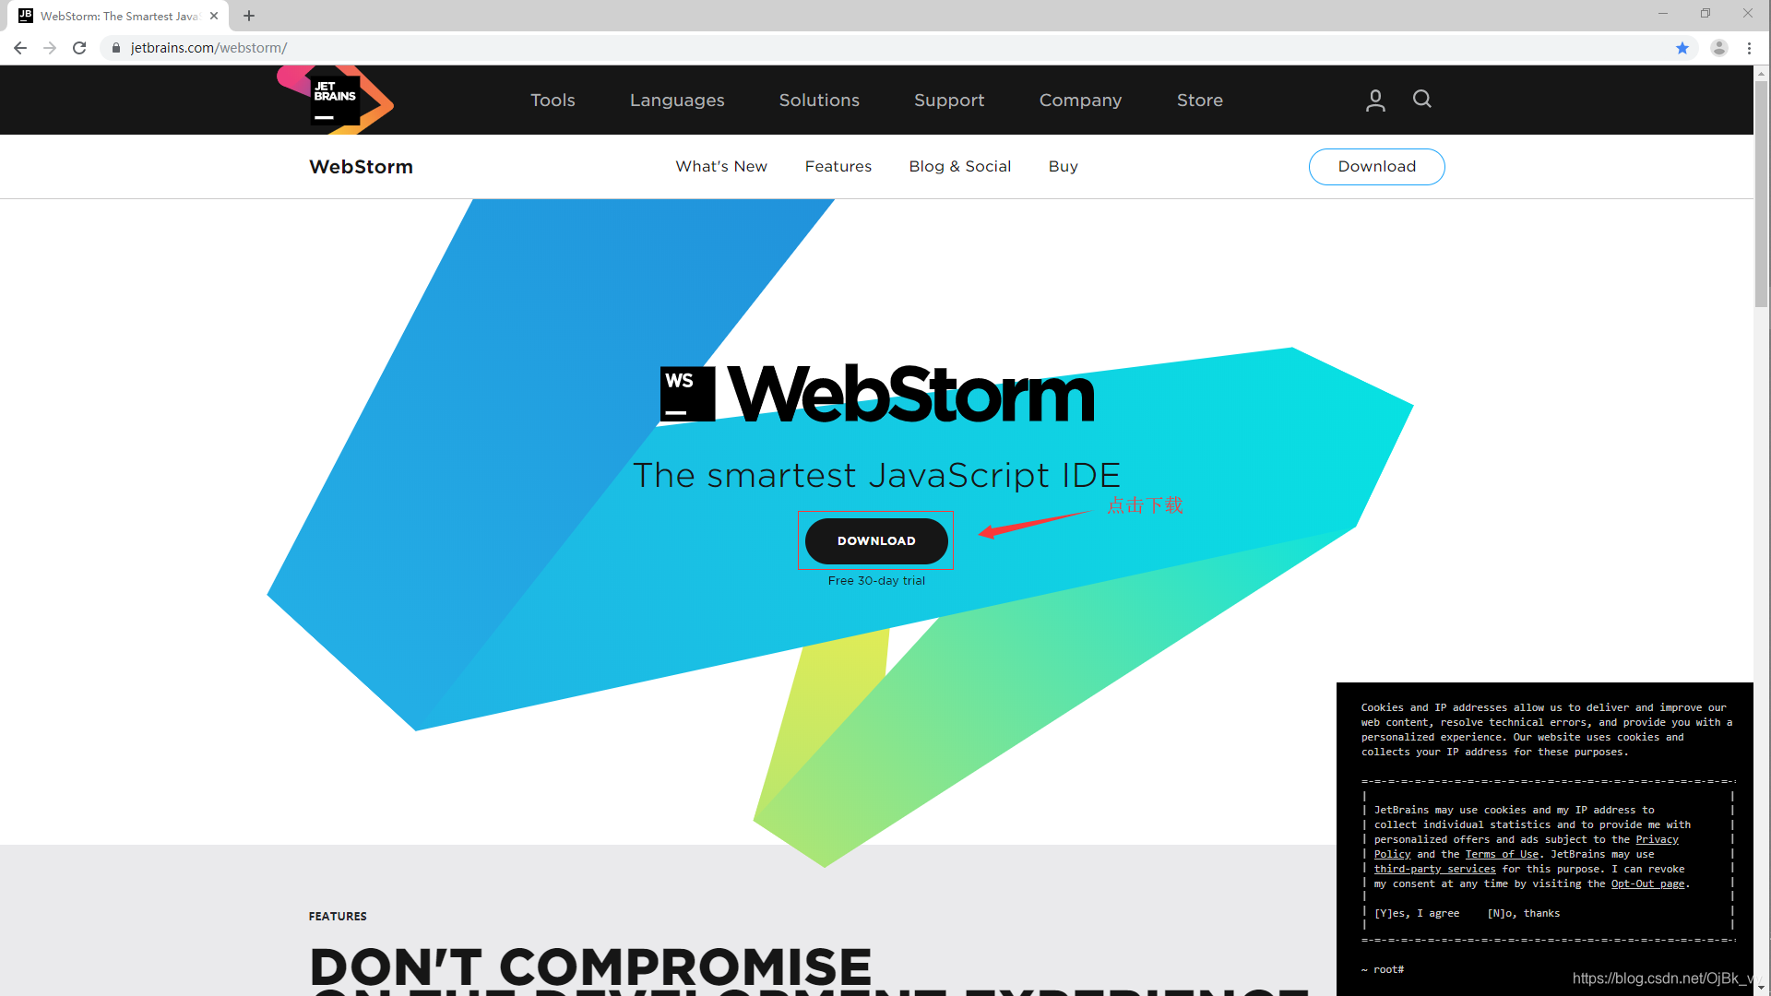Image resolution: width=1771 pixels, height=996 pixels.
Task: Click the browser back navigation arrow
Action: tap(23, 47)
